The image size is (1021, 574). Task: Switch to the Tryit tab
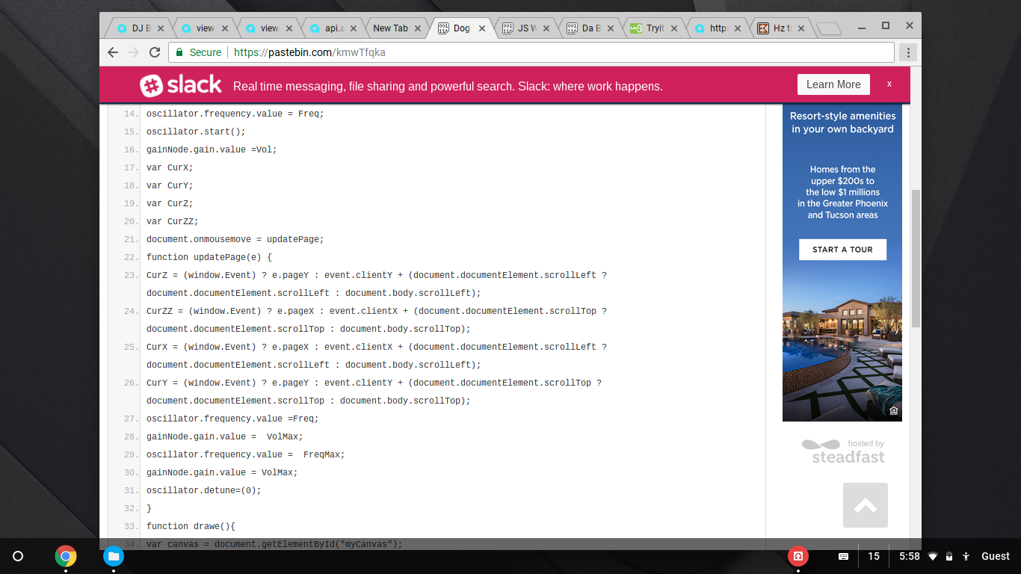click(655, 28)
